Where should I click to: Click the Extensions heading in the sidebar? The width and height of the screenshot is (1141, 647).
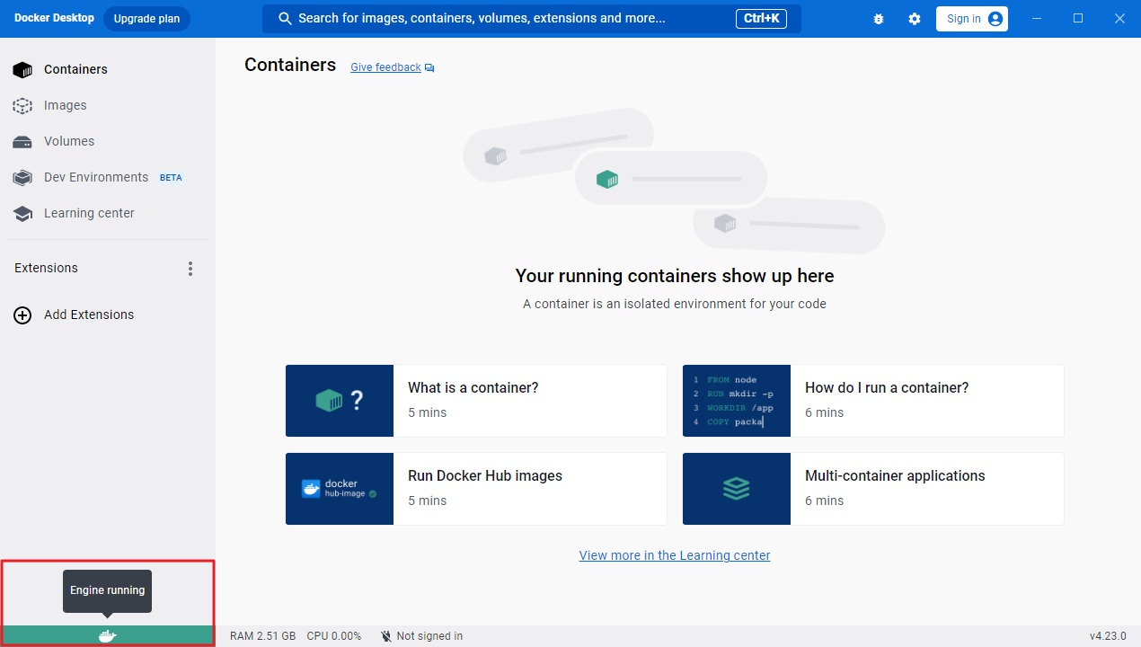pos(46,268)
